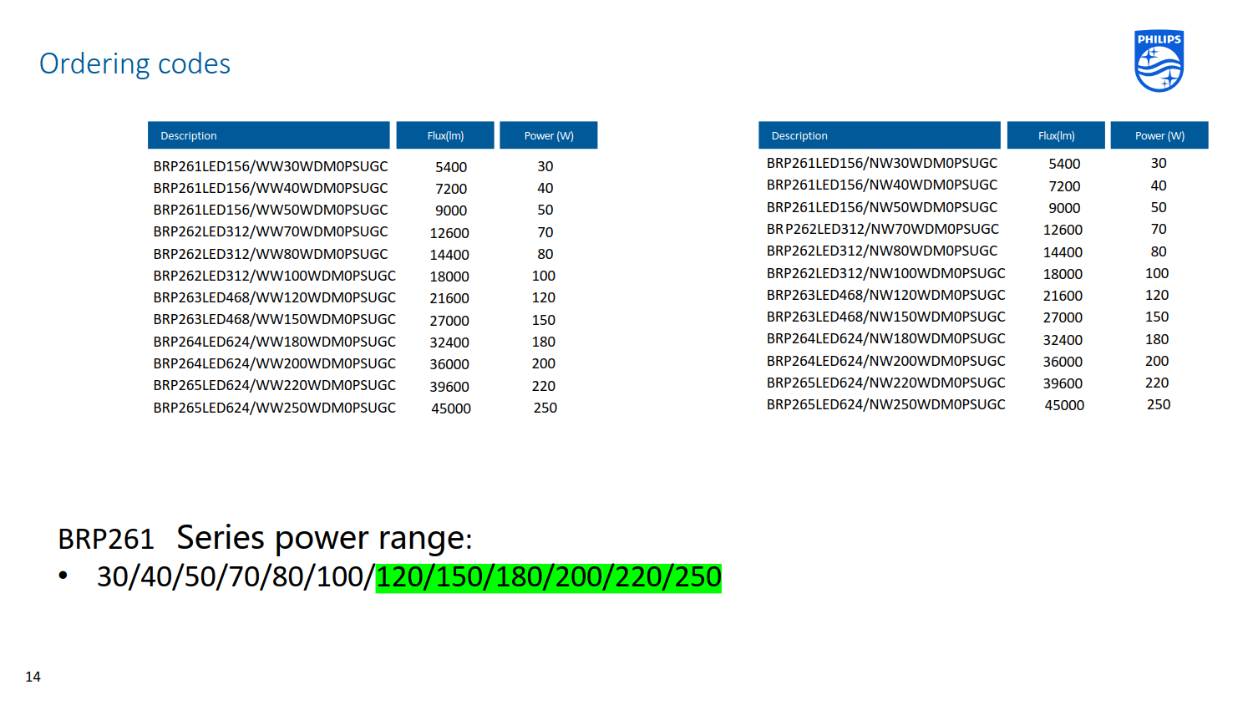Viewport: 1253px width, 705px height.
Task: Select ordering code BRP262LED312/NW100WDM0PSUGC
Action: 886,273
